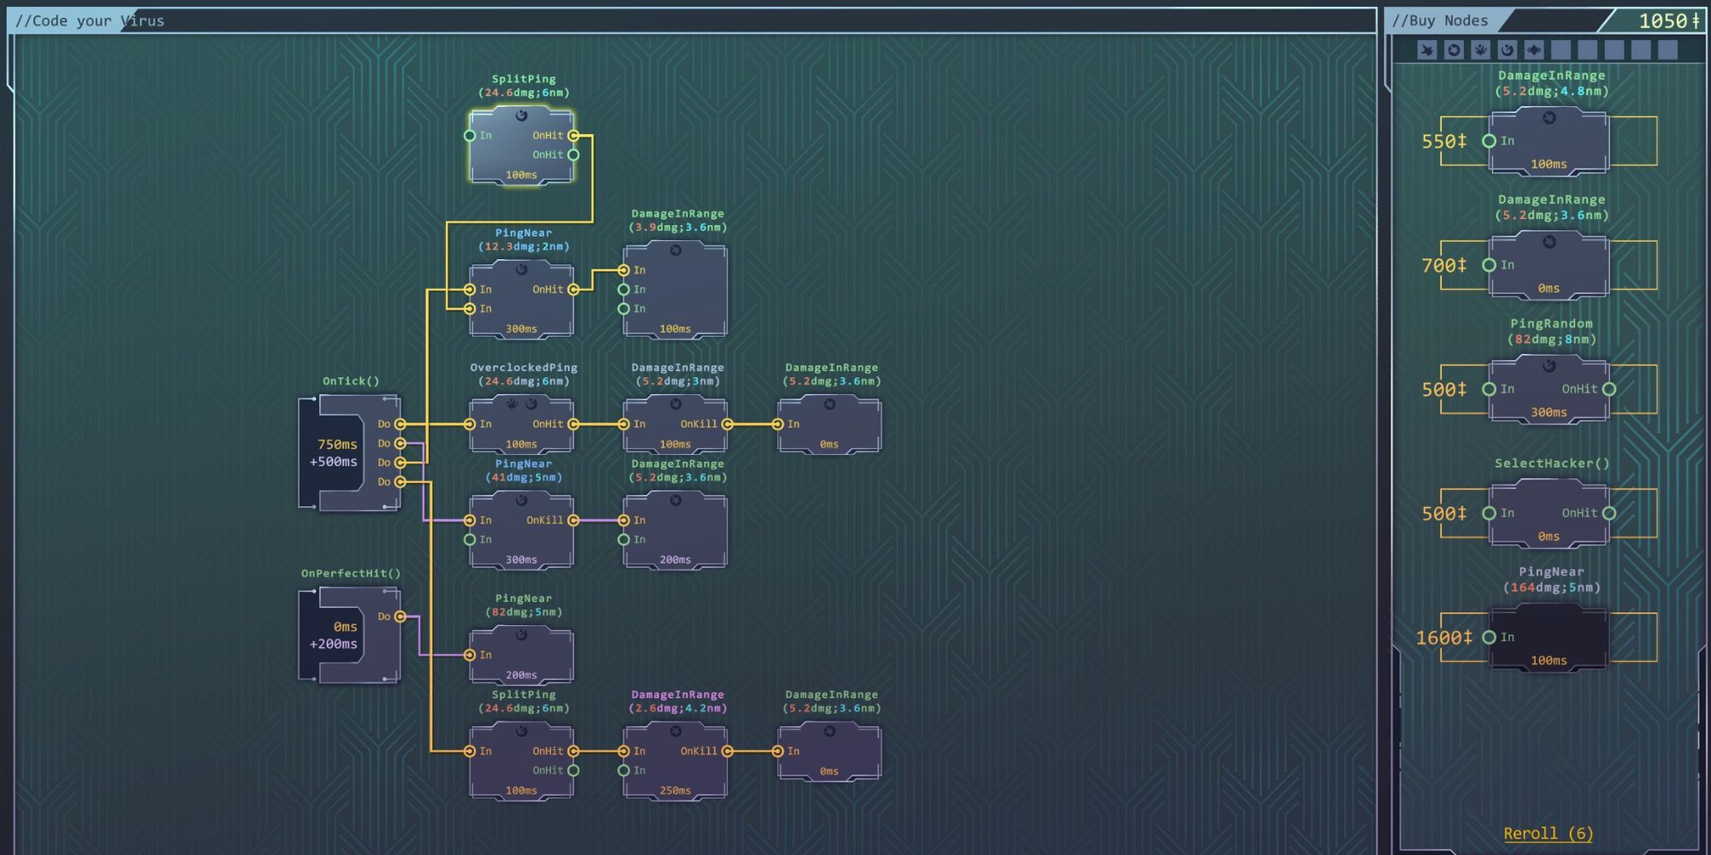Click the swirl icon on the OverclockedPing node
1711x855 pixels.
coord(531,404)
